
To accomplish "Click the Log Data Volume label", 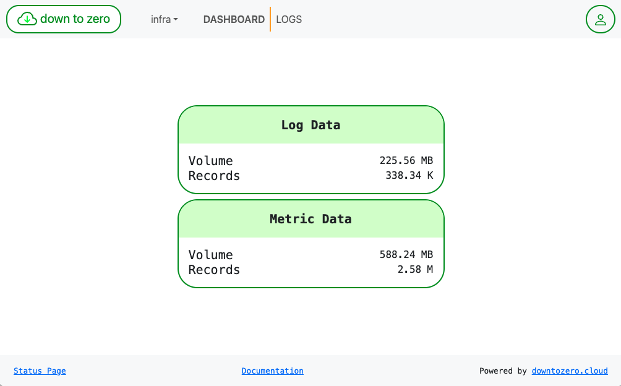I will point(210,161).
